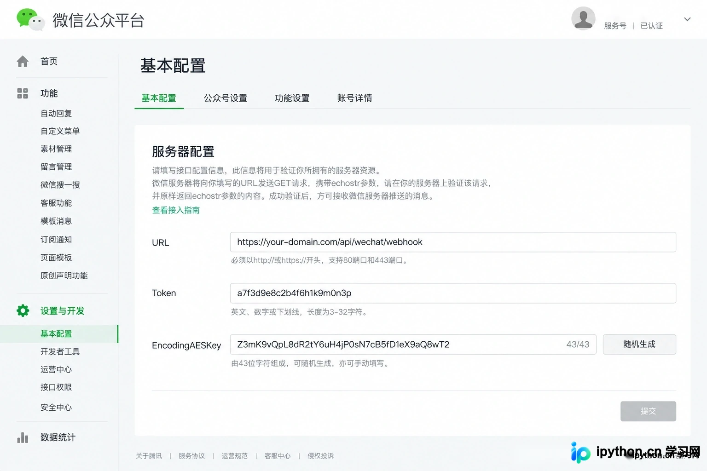The width and height of the screenshot is (707, 471).
Task: Switch to the 功能设置 tab
Action: click(292, 98)
